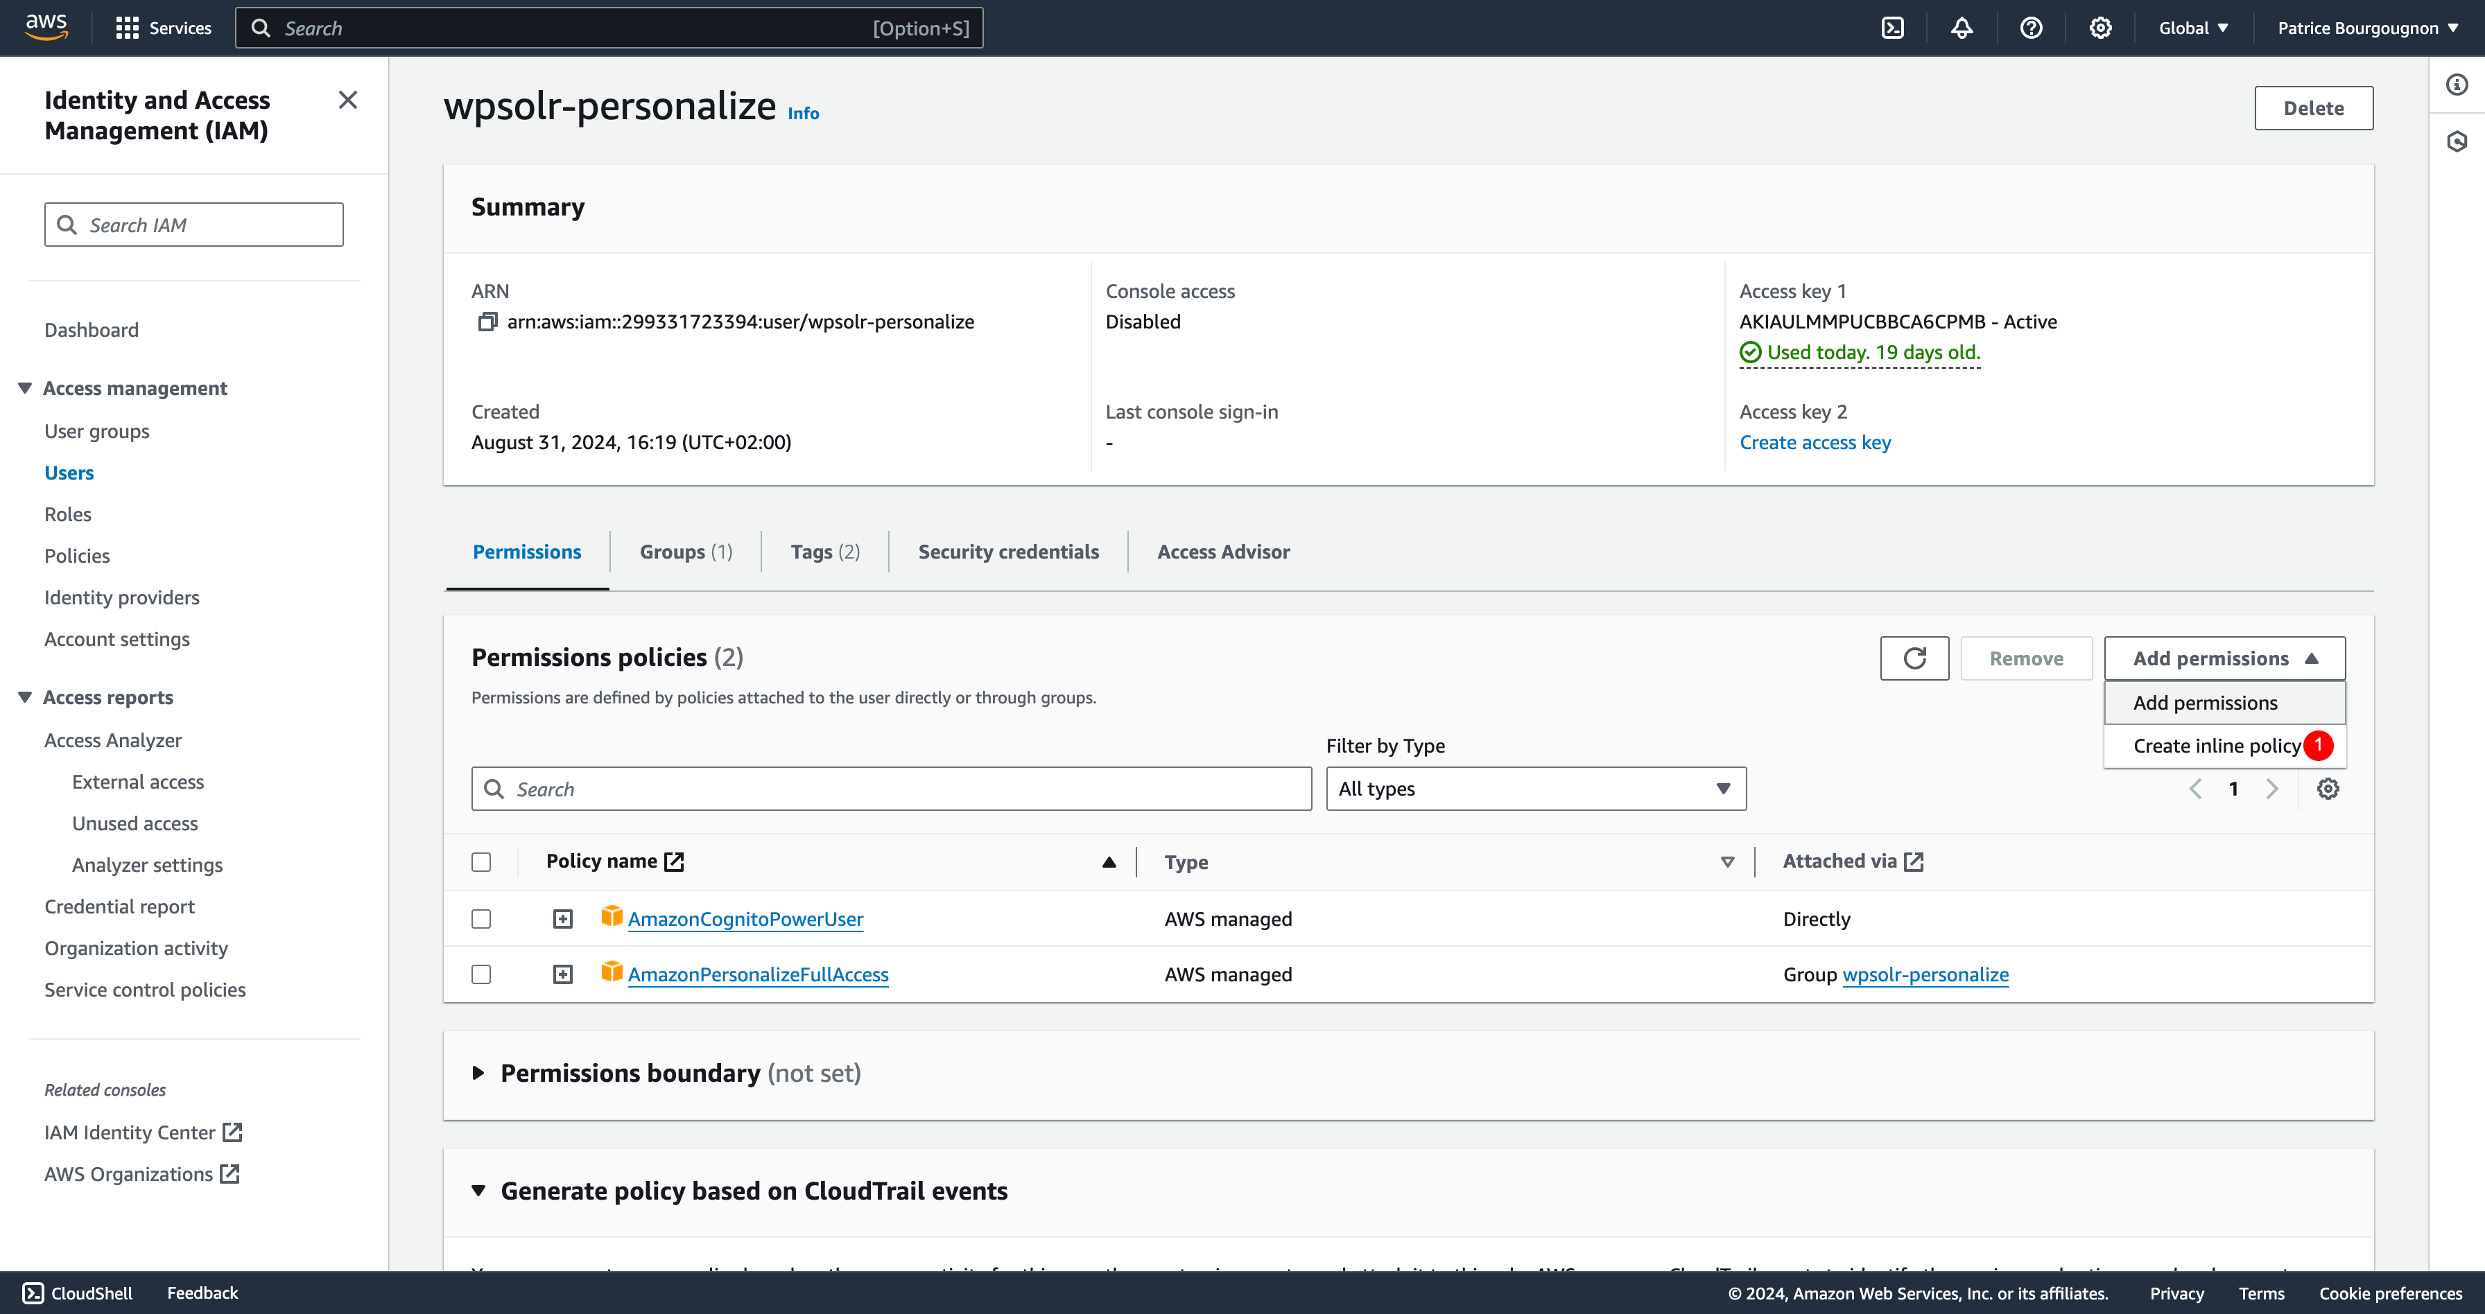Collapse the Access reports section

pos(25,697)
